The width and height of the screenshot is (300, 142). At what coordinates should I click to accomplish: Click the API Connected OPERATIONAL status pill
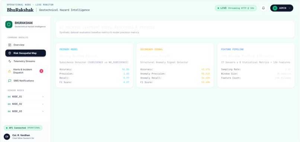pyautogui.click(x=23, y=128)
